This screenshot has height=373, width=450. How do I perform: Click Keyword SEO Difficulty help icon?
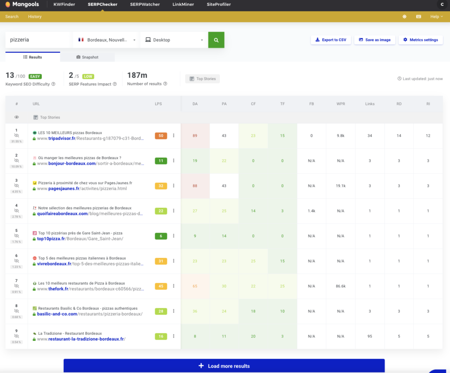point(53,84)
